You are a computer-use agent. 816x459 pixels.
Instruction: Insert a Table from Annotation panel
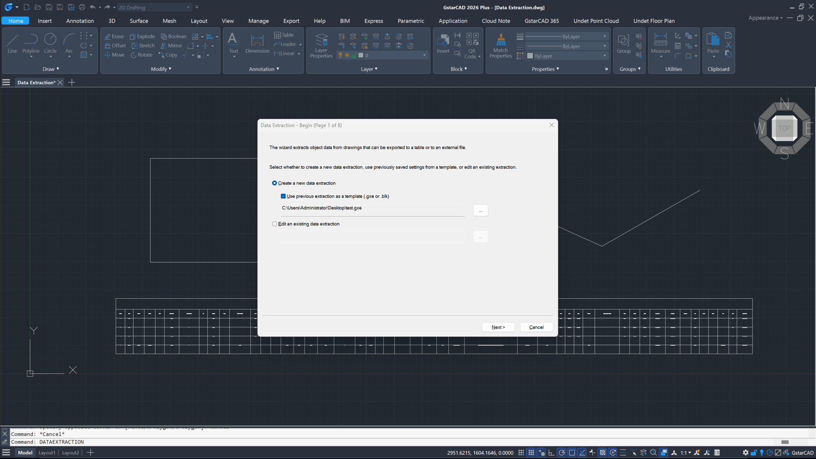(284, 35)
